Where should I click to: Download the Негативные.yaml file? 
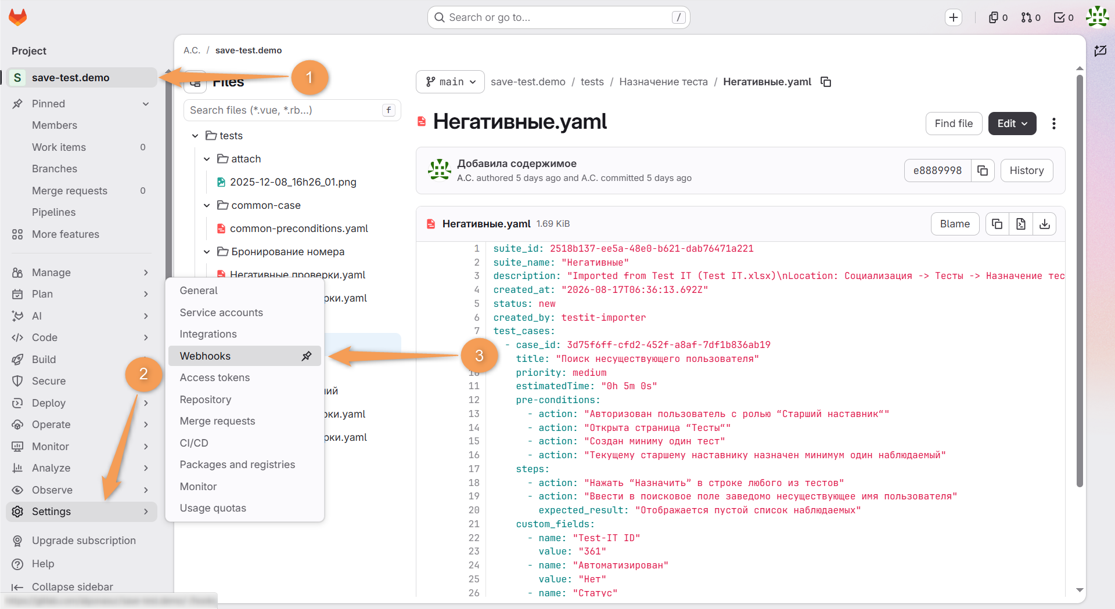click(x=1045, y=224)
